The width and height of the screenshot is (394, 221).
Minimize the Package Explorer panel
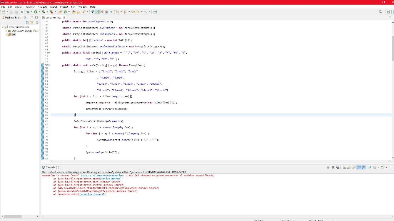point(32,17)
